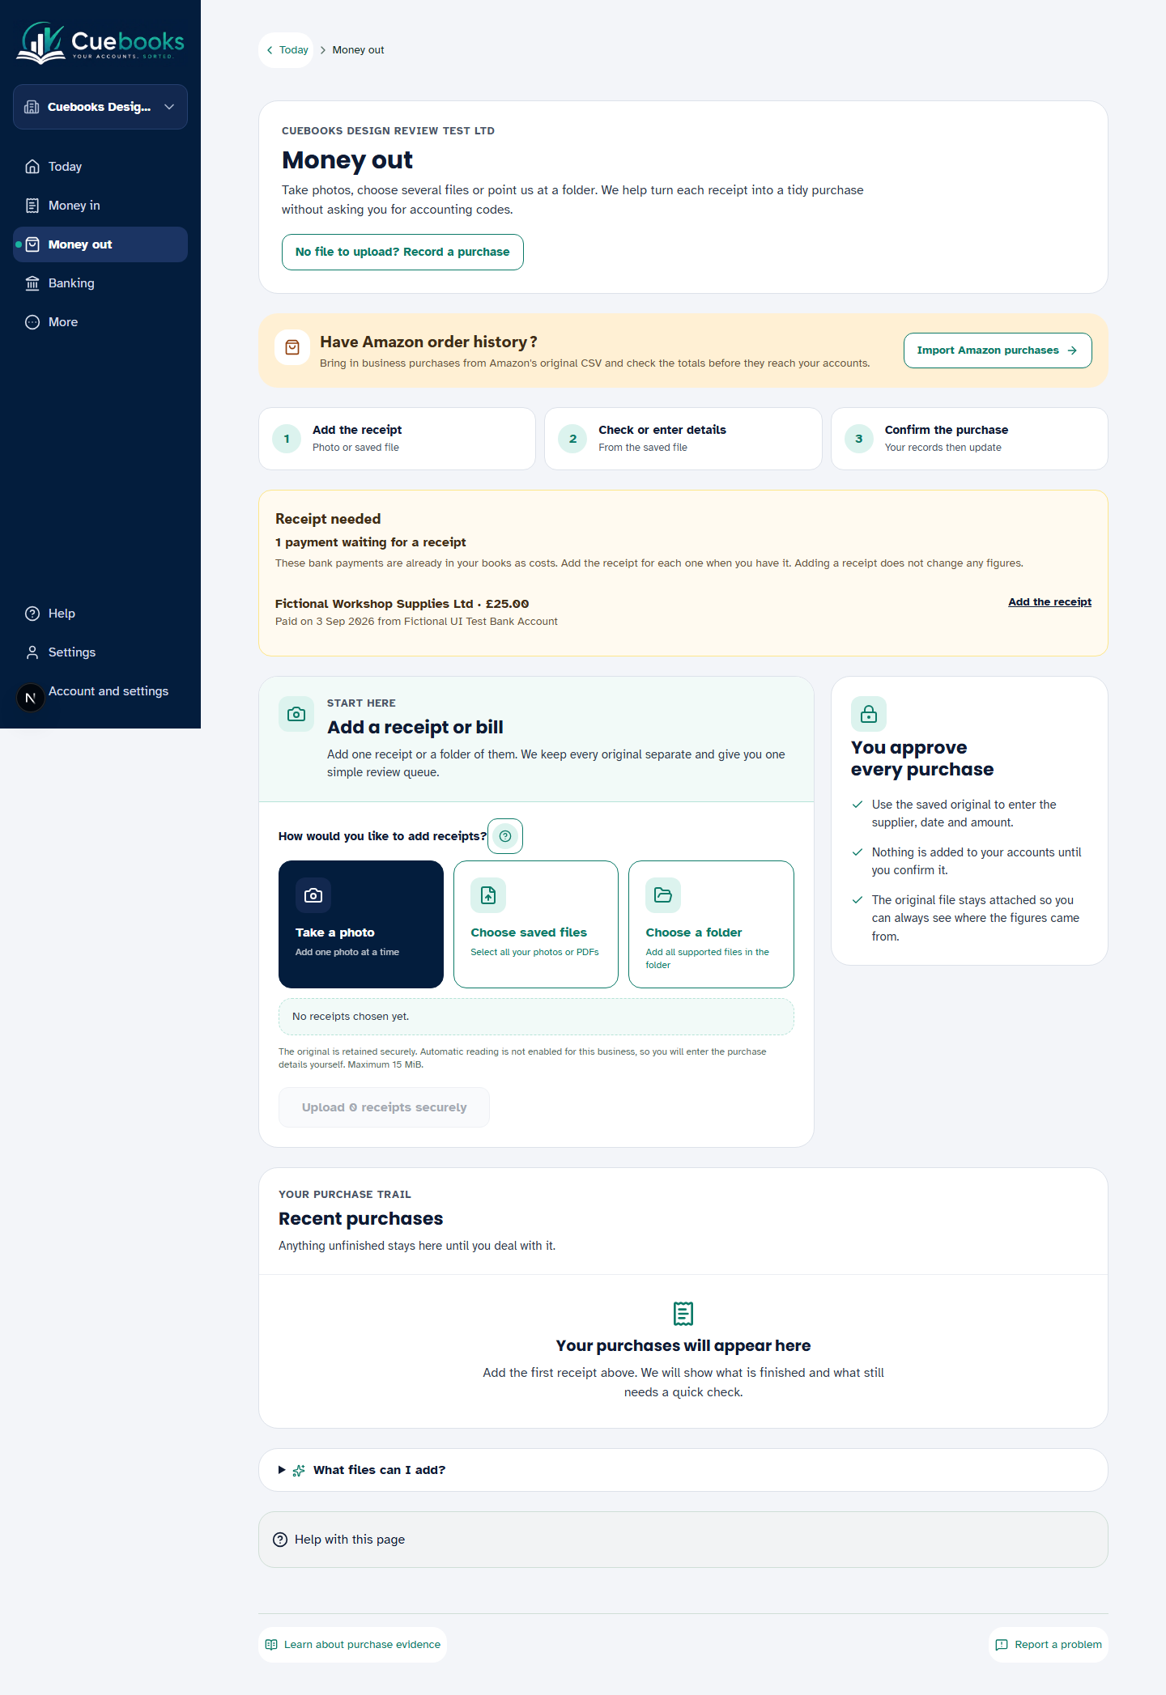Click the business switcher building icon
Image resolution: width=1166 pixels, height=1695 pixels.
pyautogui.click(x=32, y=107)
